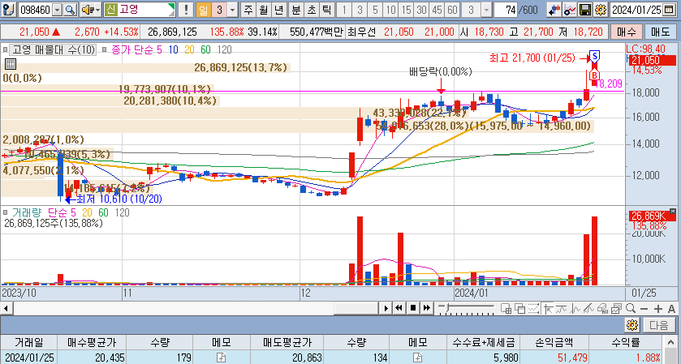Screen dimensions: 681x364
Task: Click grid table icon at chart top-left
Action: 11,65
